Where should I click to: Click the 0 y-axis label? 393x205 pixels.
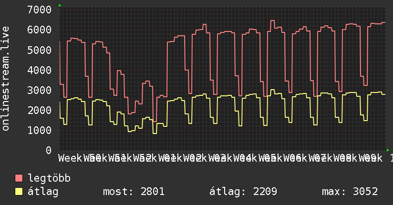49,150
